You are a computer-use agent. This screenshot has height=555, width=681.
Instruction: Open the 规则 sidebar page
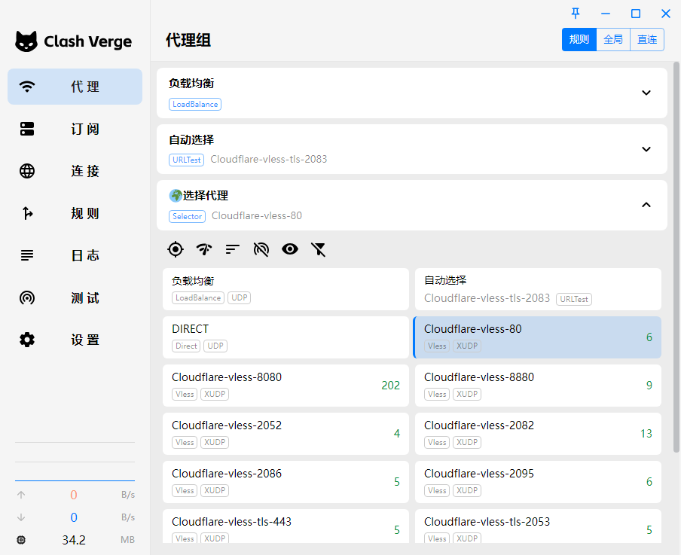click(x=75, y=213)
